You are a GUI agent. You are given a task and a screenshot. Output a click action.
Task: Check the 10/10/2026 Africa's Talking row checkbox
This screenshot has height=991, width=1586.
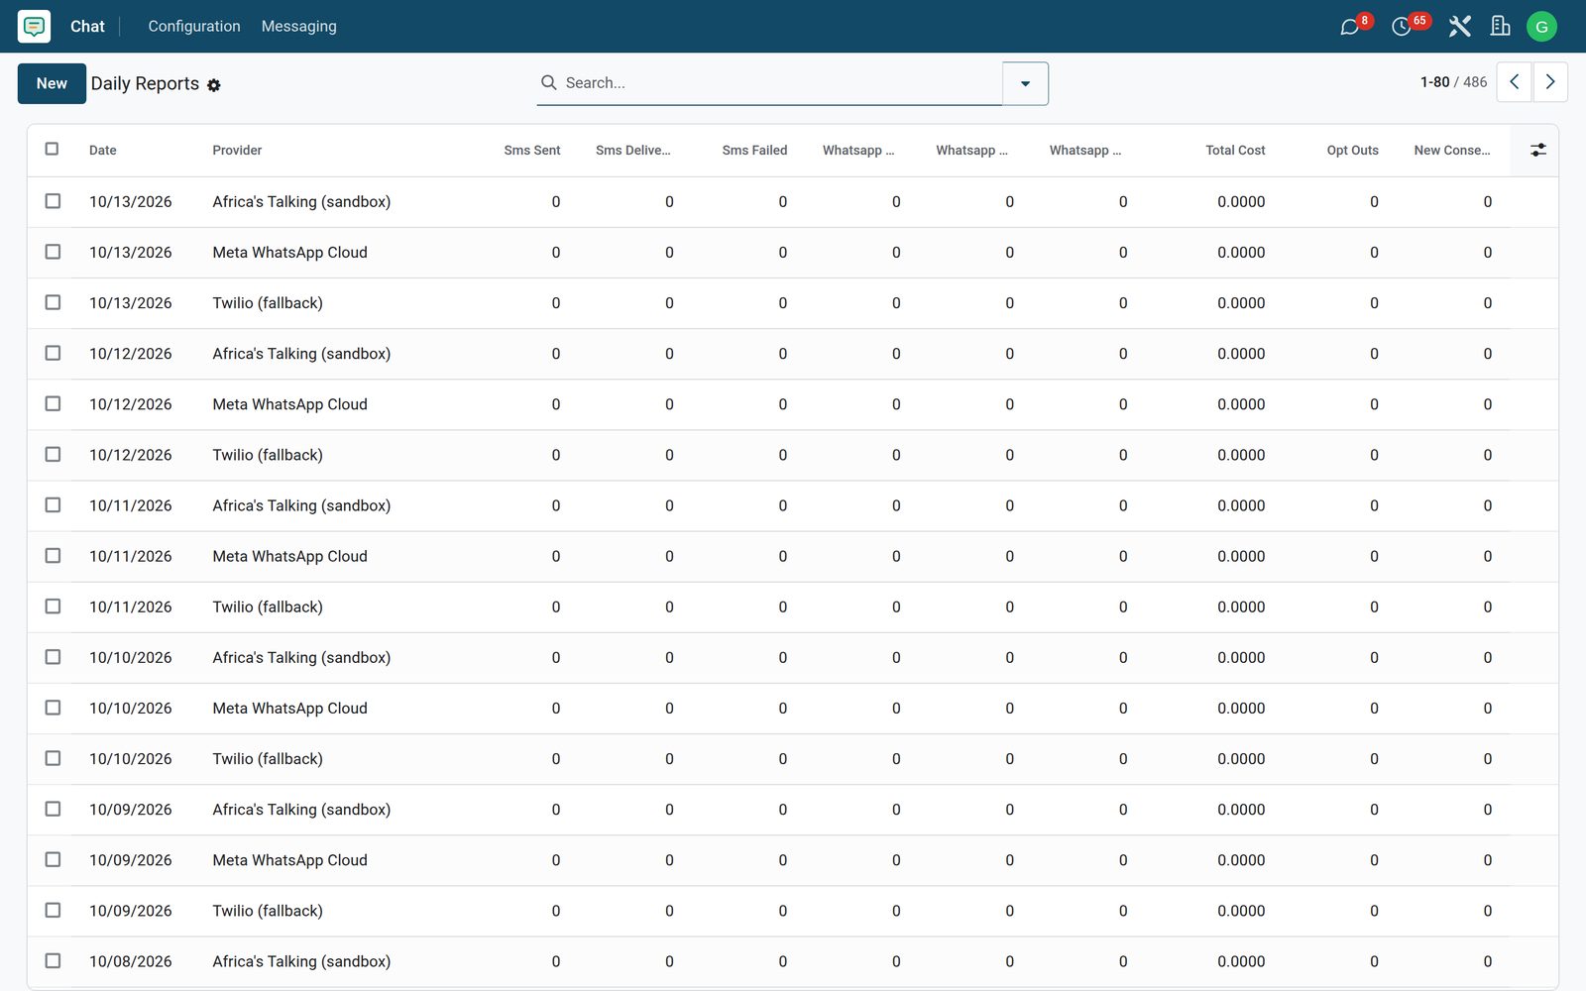pos(53,657)
